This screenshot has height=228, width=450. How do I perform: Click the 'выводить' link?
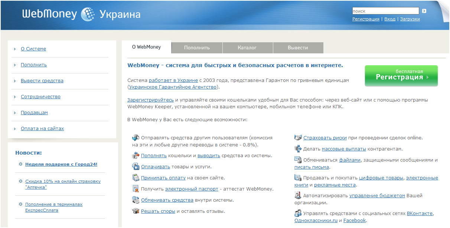click(209, 156)
